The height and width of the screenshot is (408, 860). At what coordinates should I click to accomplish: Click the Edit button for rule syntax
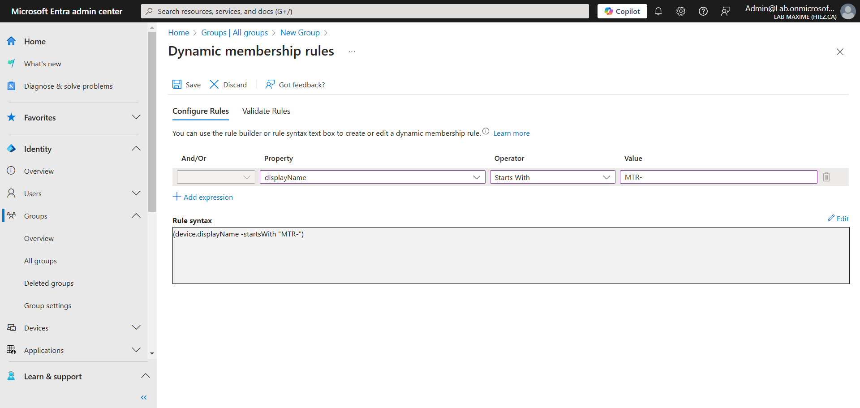838,218
